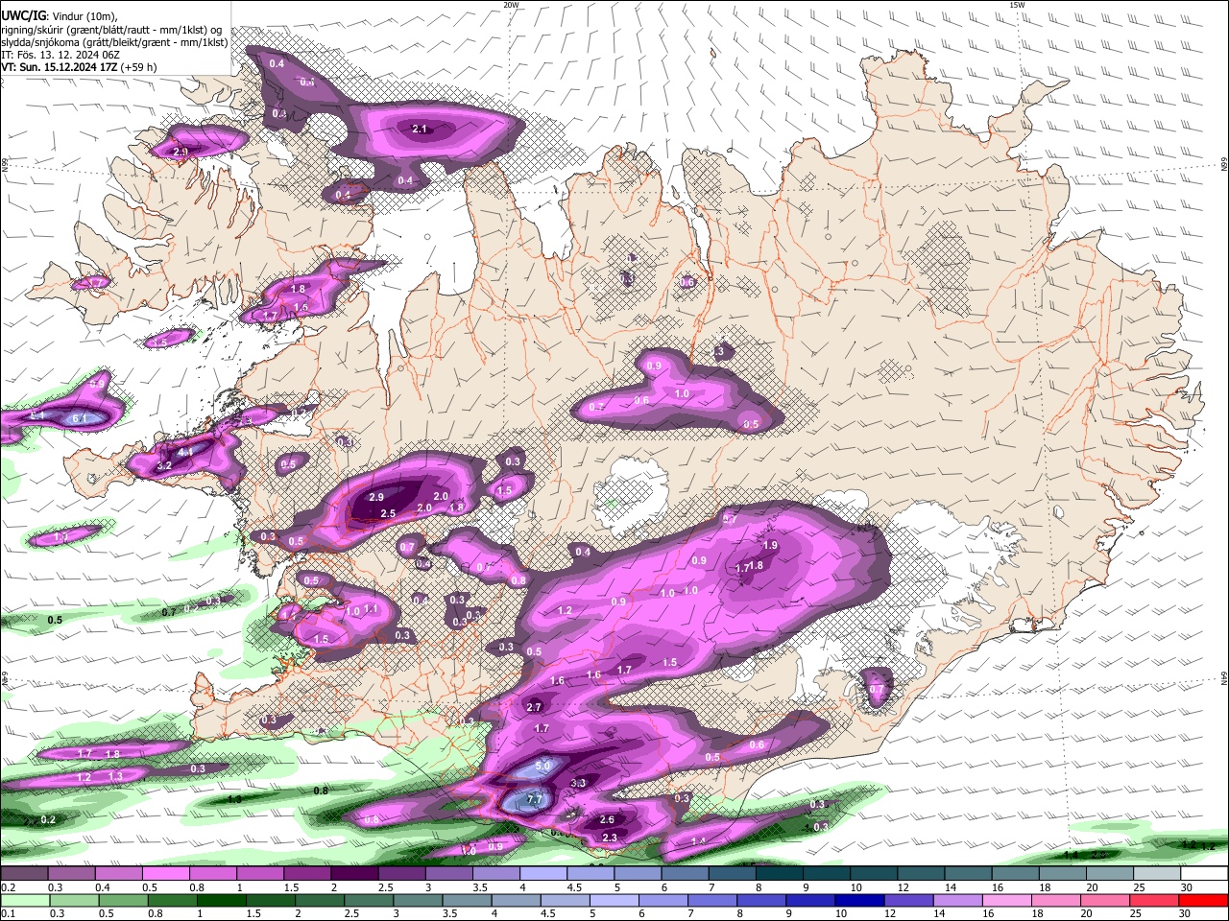Click the 'VT: Sun. 15.12.2024 17Z (+59 h)' valid time line
The width and height of the screenshot is (1229, 921).
pyautogui.click(x=79, y=67)
